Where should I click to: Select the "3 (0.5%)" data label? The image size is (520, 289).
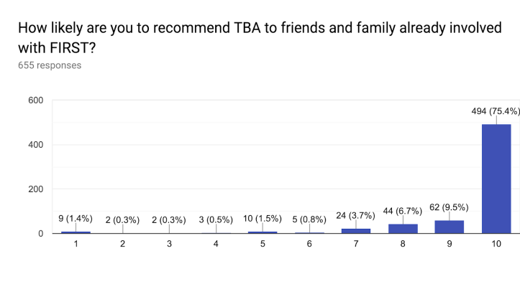click(x=216, y=220)
